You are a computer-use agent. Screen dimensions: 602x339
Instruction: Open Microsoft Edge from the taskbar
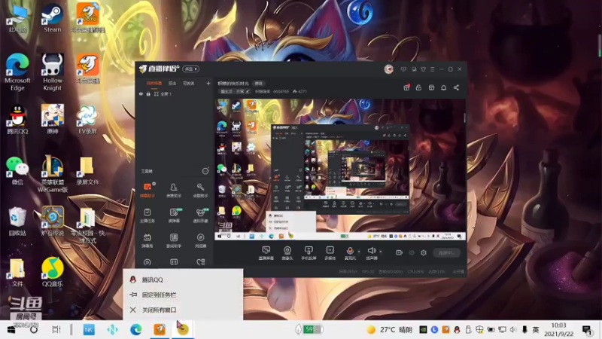click(x=136, y=330)
